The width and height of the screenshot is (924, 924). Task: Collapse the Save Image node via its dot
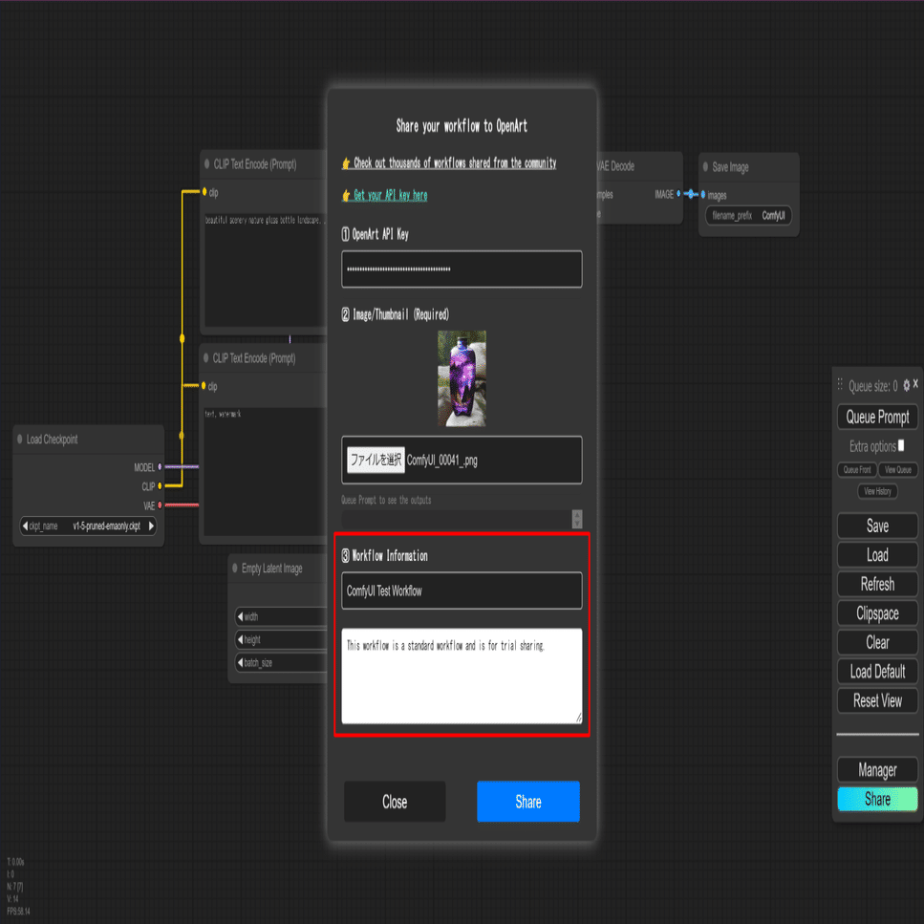tap(705, 167)
